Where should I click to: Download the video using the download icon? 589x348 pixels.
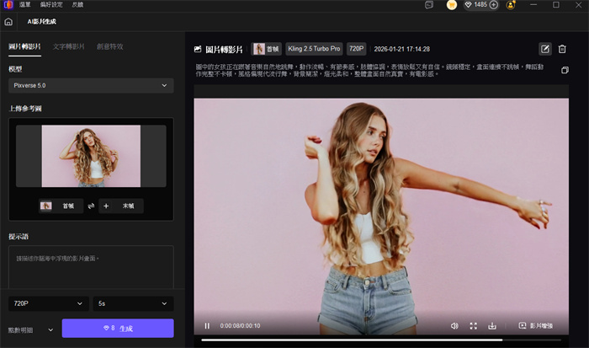[492, 325]
